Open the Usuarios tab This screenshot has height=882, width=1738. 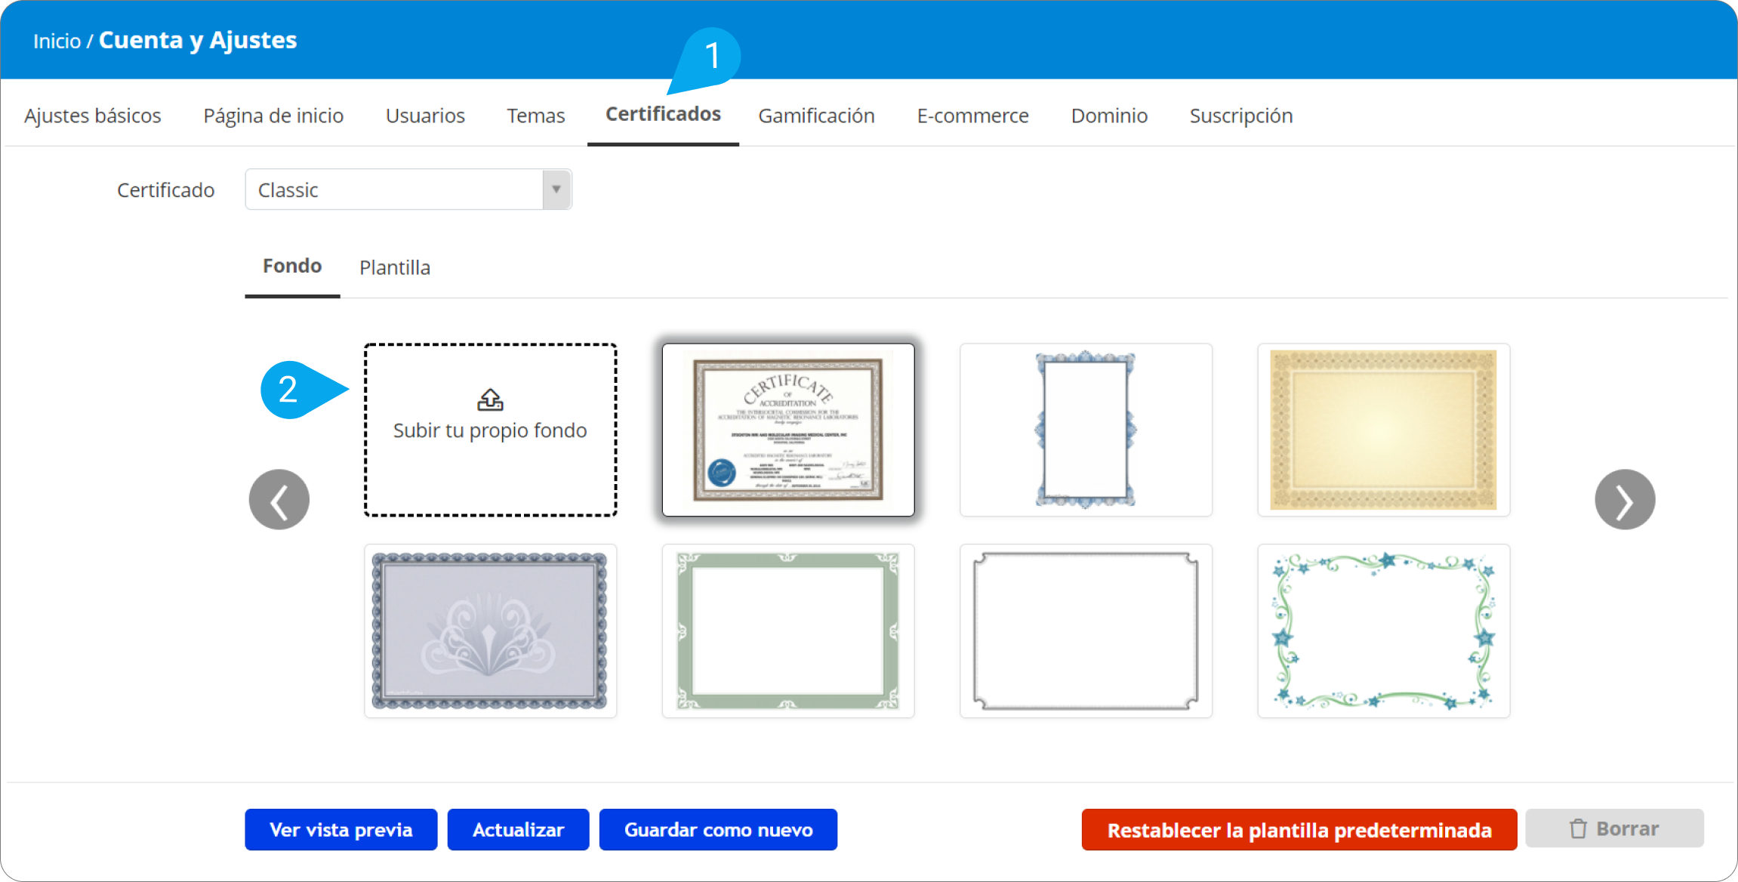(425, 116)
